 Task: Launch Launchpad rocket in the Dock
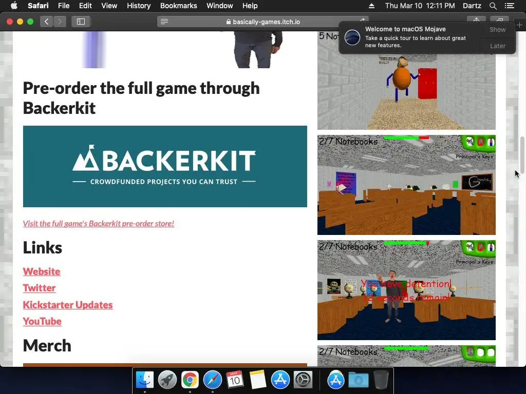click(167, 380)
